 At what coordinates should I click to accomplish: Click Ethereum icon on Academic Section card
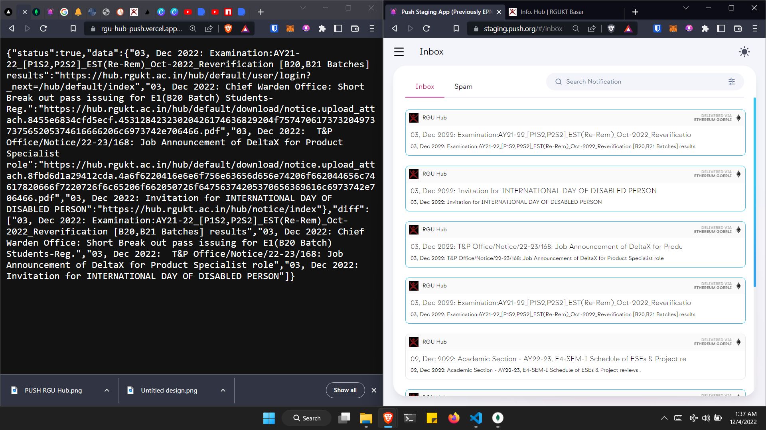pyautogui.click(x=738, y=342)
